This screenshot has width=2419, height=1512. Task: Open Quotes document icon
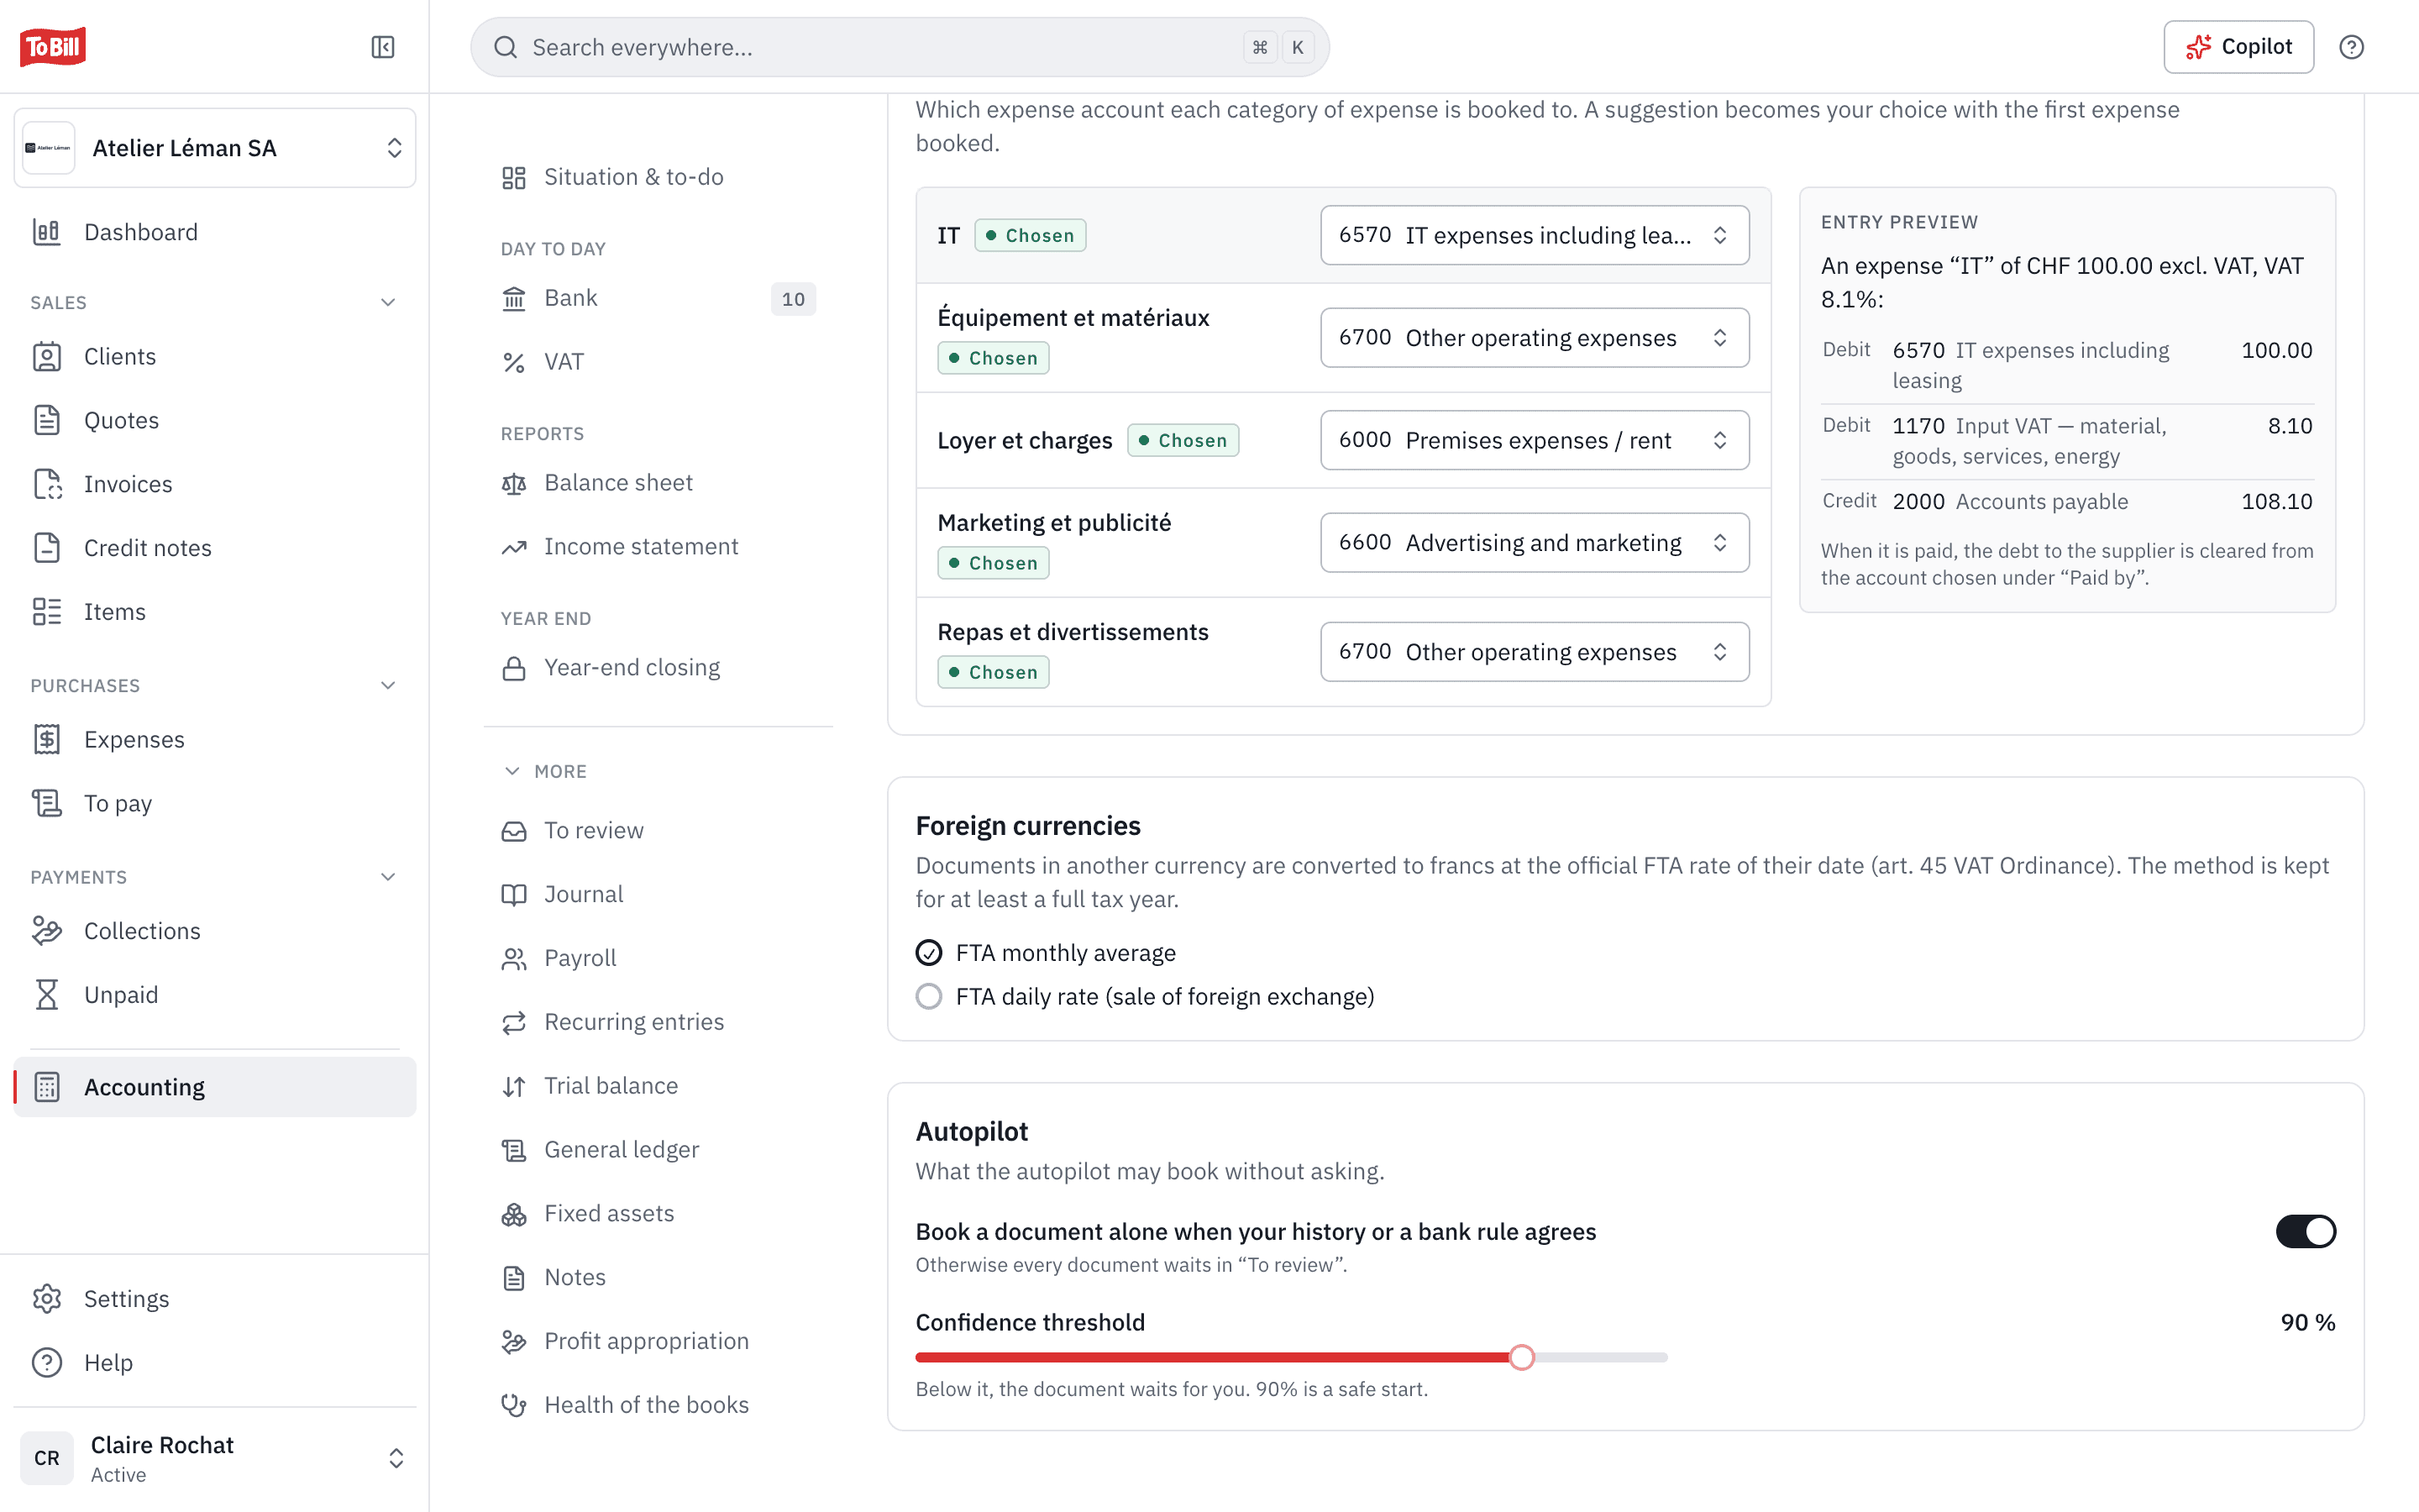click(47, 420)
